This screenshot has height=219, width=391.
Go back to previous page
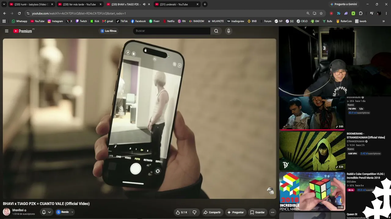click(5, 13)
